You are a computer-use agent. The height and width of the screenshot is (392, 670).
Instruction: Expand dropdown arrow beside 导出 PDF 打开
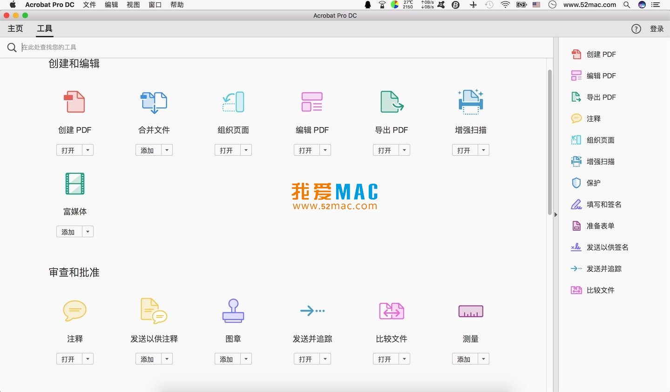404,150
